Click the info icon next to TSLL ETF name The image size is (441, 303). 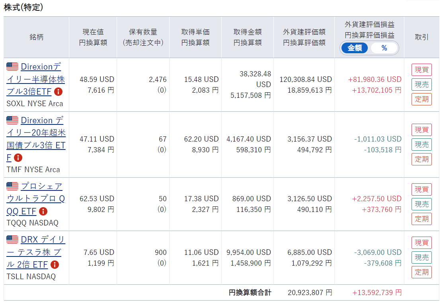click(x=55, y=264)
